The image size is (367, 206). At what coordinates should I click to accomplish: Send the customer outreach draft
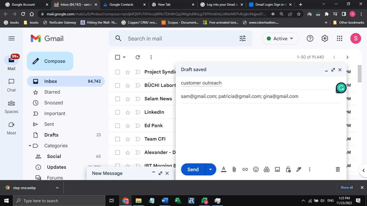click(193, 169)
